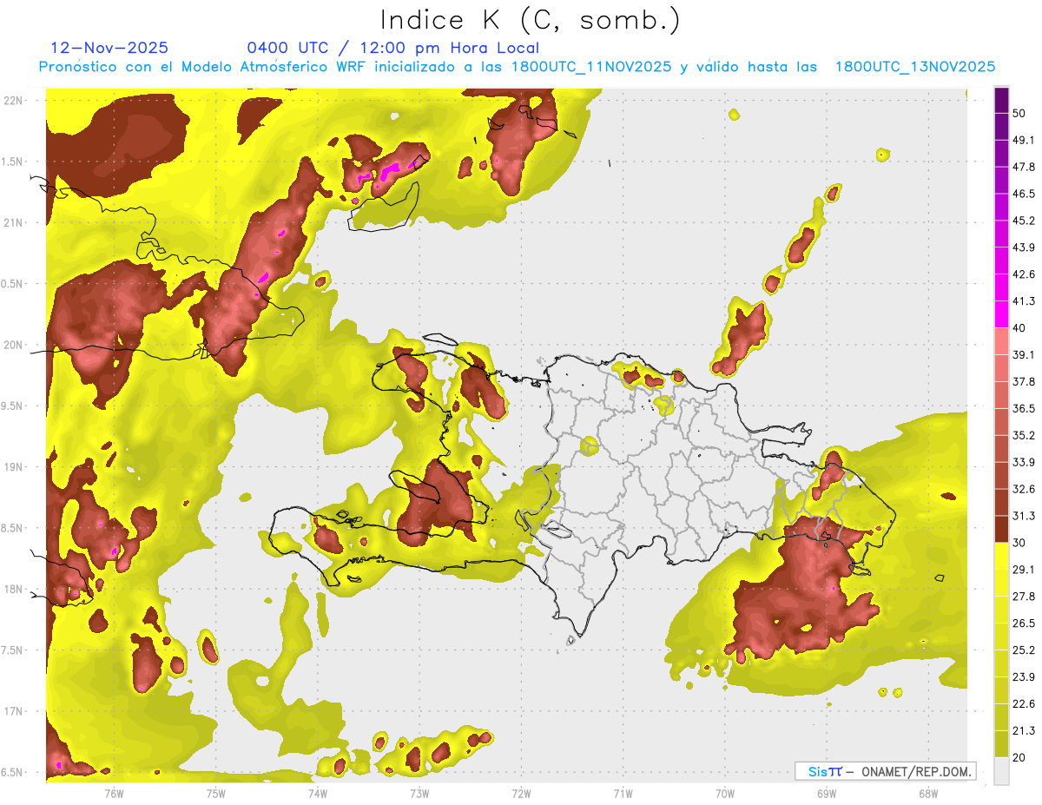Click the colorbar value '35.2'
Image resolution: width=1042 pixels, height=805 pixels.
(x=1025, y=435)
